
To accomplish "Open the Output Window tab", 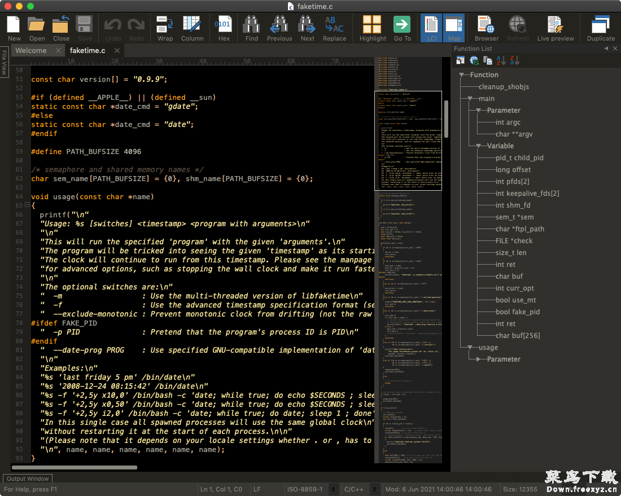I will 28,479.
